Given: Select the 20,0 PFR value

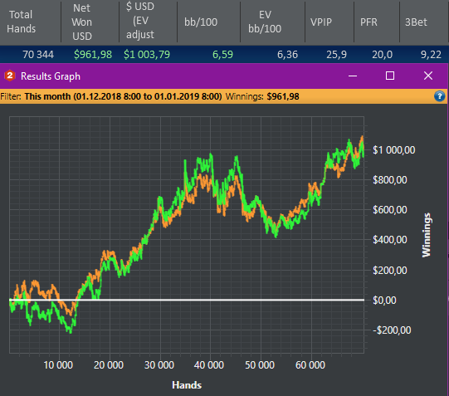Looking at the screenshot, I should (383, 55).
